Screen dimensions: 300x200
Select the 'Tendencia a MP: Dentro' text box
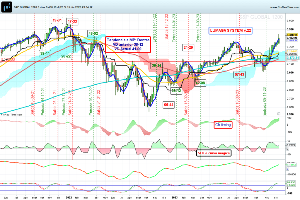128,45
